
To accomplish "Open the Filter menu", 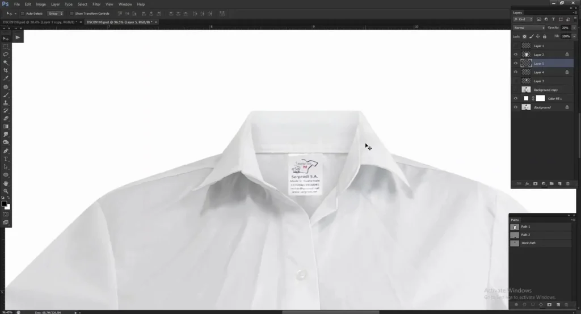I will [x=96, y=4].
